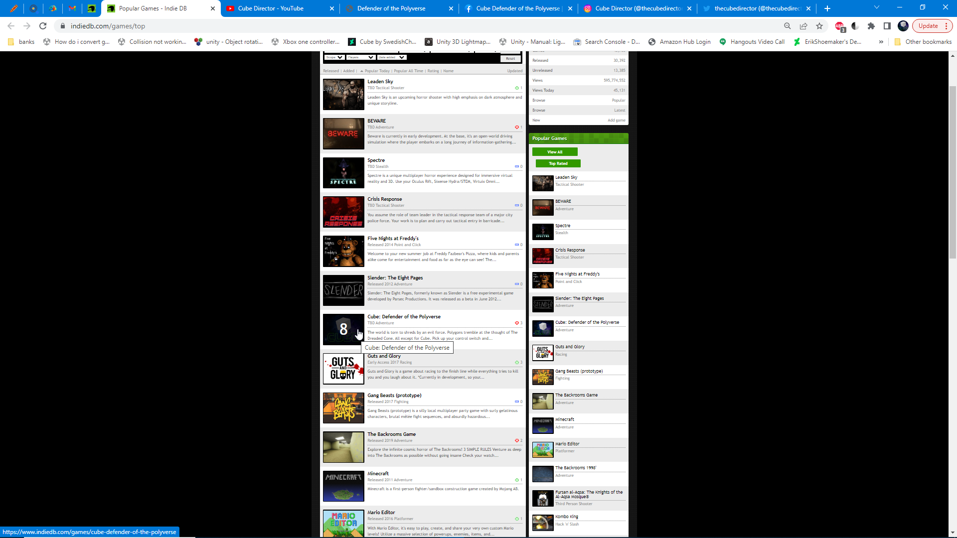The image size is (957, 538).
Task: Switch to the pinned blue spiral tab
Action: click(33, 8)
